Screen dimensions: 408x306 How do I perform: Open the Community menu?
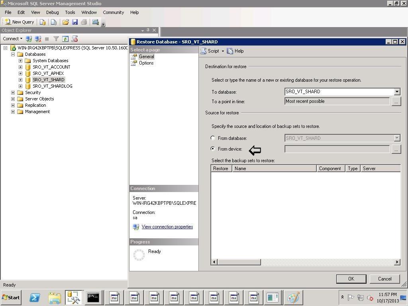113,12
